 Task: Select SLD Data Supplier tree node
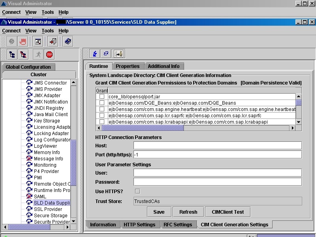tap(52, 203)
